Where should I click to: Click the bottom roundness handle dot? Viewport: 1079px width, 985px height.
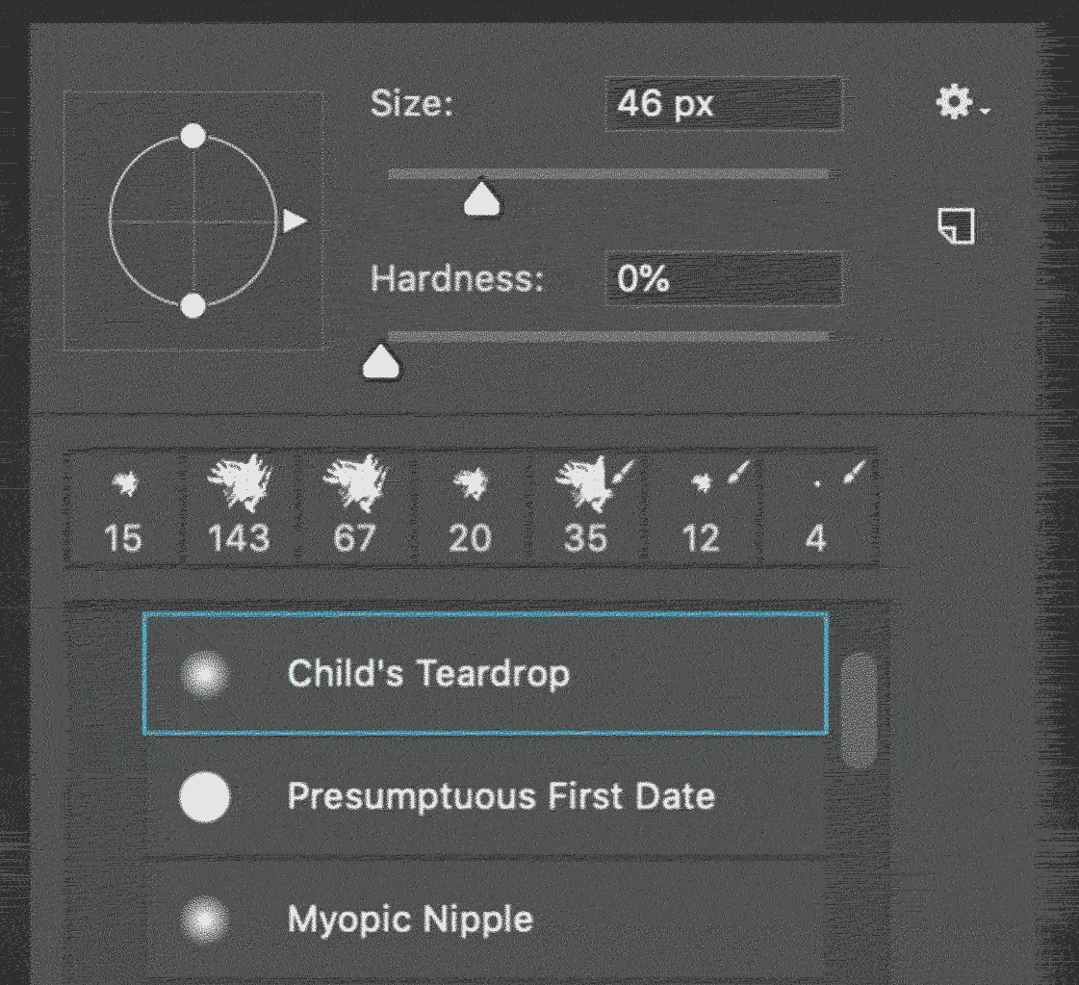tap(193, 305)
